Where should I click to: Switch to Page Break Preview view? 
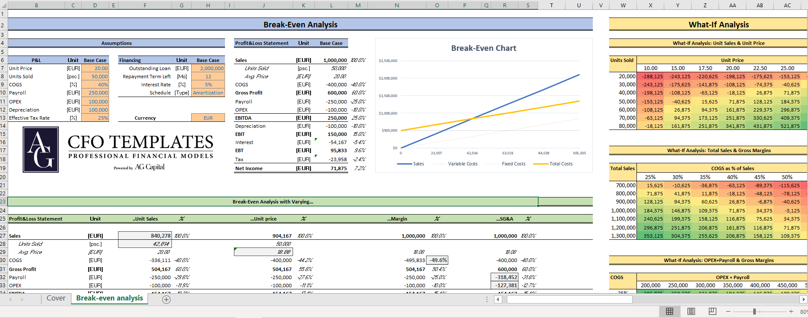click(712, 312)
